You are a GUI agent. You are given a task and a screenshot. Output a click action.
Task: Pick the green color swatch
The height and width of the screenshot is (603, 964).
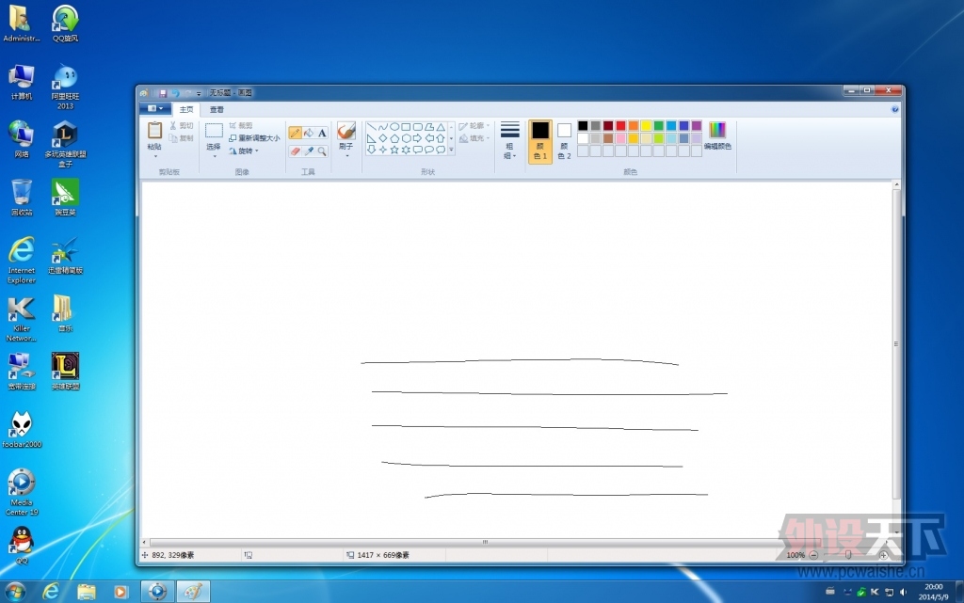658,126
